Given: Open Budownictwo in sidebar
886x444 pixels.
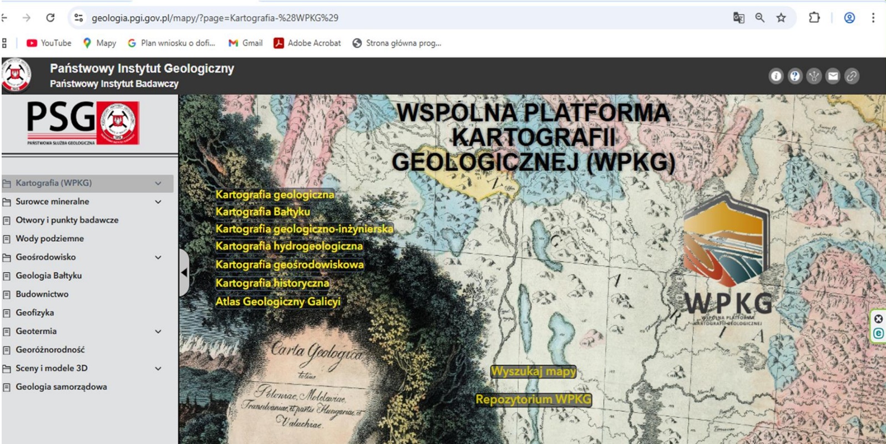Looking at the screenshot, I should click(x=42, y=294).
